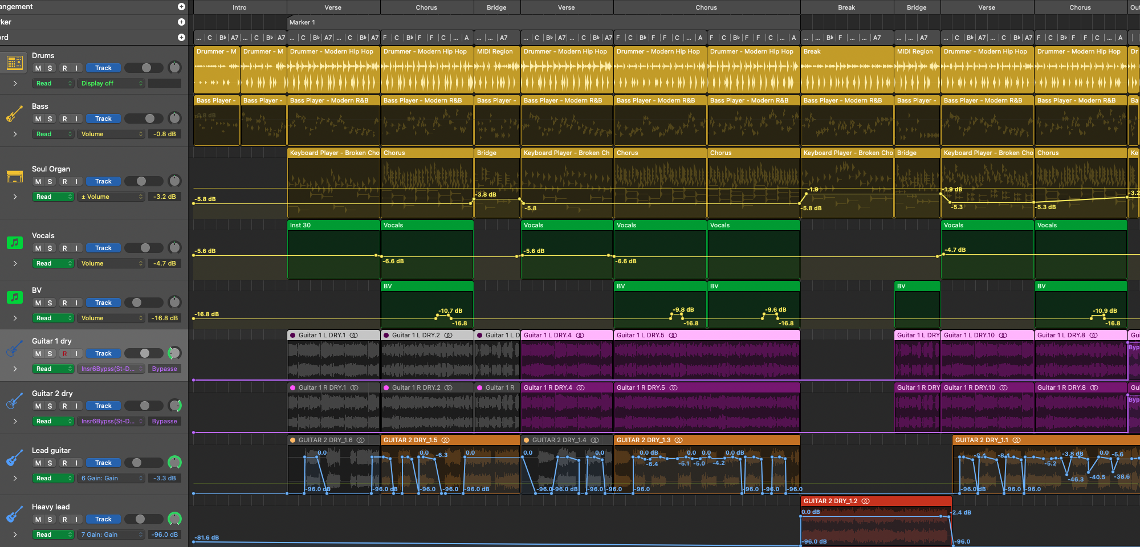Click loop icon on GUITAR 2 DRY_1.3 region

coord(679,440)
